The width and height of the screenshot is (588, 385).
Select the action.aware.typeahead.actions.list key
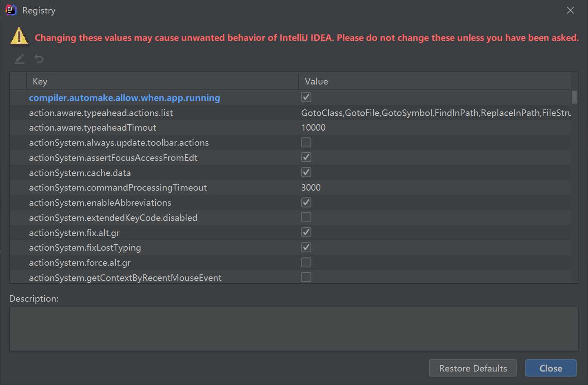point(101,113)
